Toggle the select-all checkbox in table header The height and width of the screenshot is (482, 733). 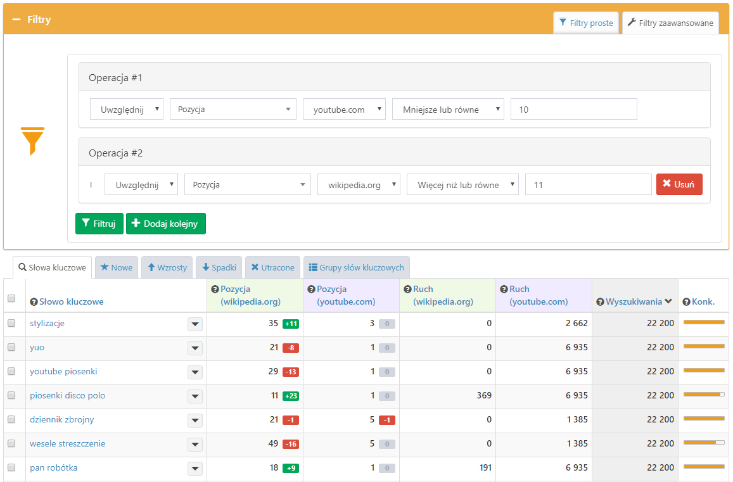pos(11,299)
